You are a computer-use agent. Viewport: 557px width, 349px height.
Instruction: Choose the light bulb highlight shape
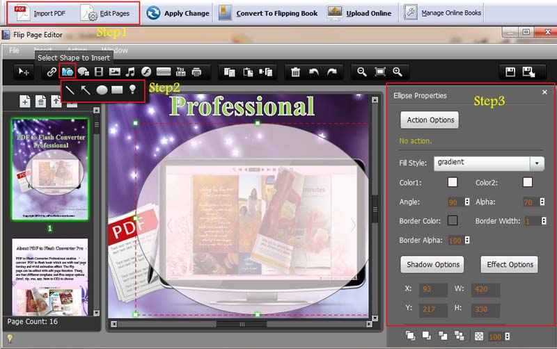point(132,90)
